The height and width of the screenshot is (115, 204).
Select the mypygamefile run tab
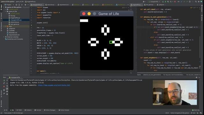click(x=14, y=77)
